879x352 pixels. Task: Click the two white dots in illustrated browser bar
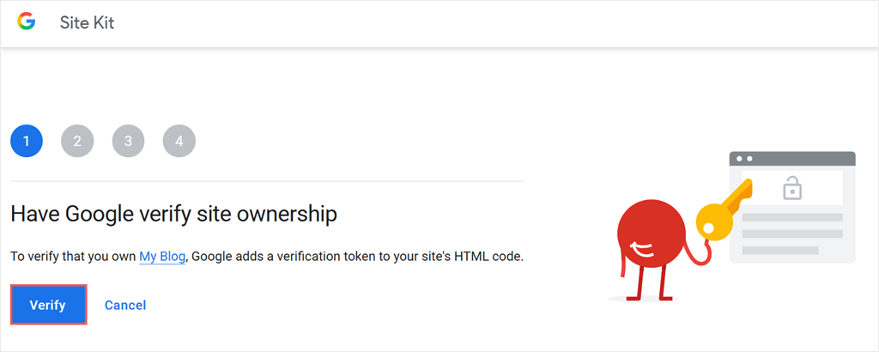click(744, 159)
